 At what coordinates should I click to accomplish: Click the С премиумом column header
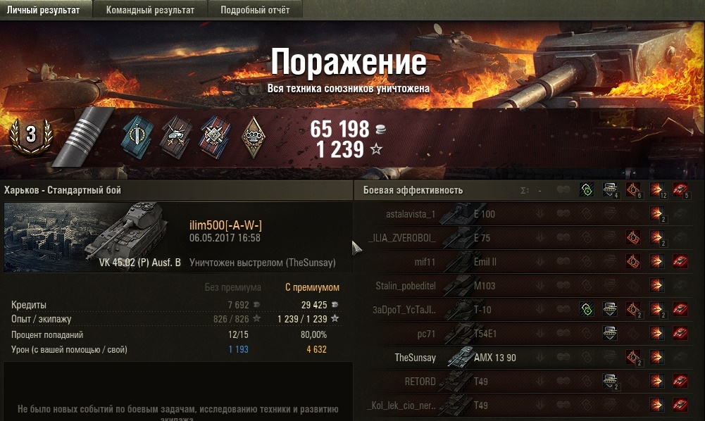312,287
